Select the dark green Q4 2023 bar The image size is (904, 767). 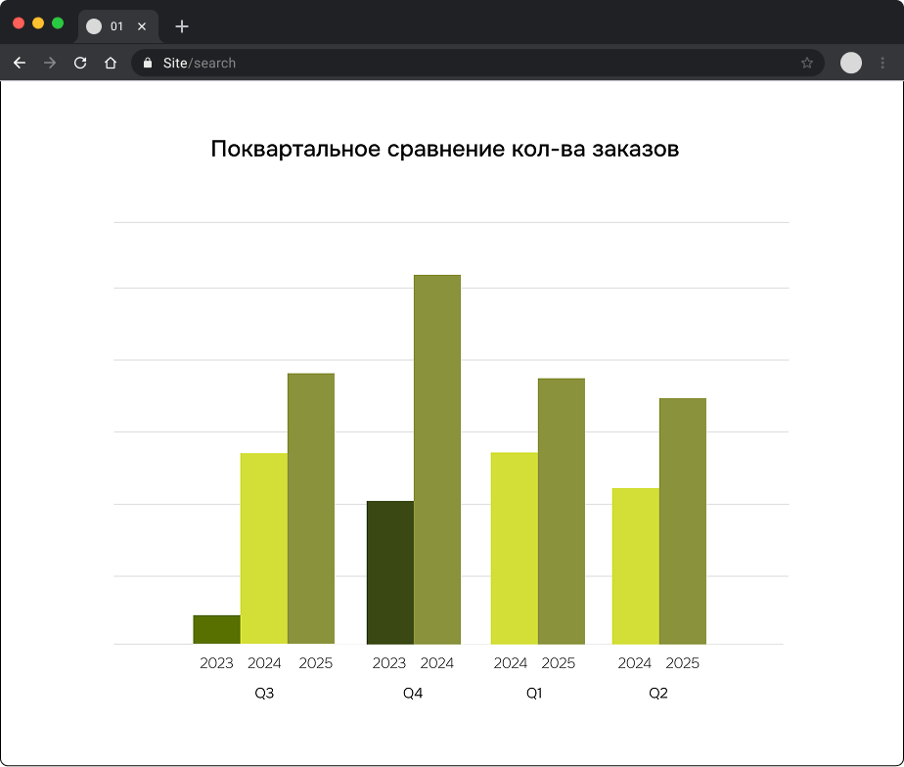point(390,572)
